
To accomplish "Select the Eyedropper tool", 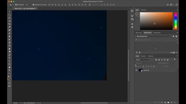I will pyautogui.click(x=9, y=27).
